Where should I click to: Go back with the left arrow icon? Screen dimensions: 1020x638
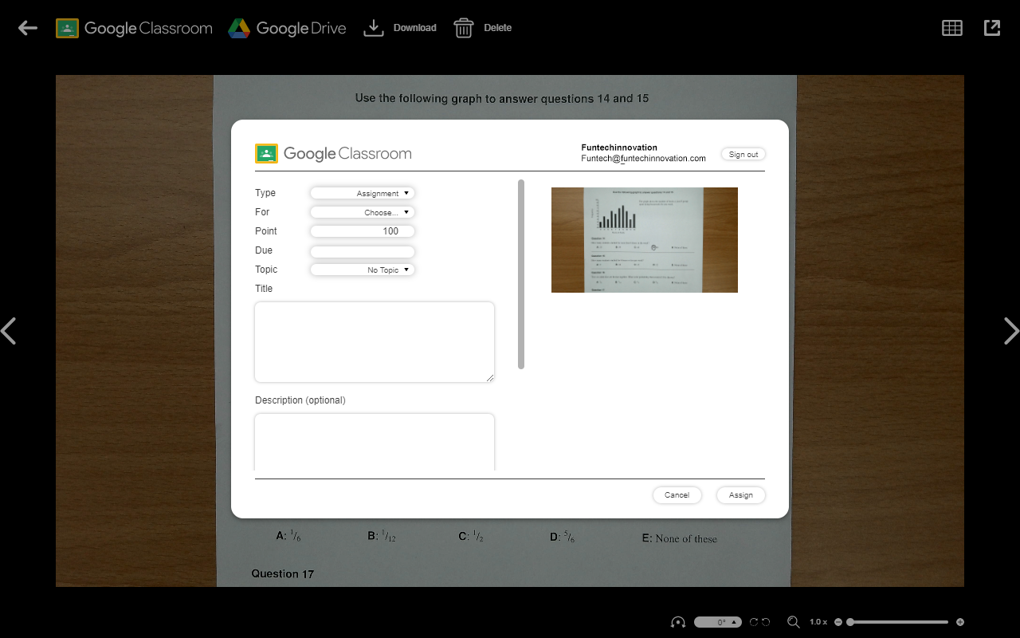point(28,28)
